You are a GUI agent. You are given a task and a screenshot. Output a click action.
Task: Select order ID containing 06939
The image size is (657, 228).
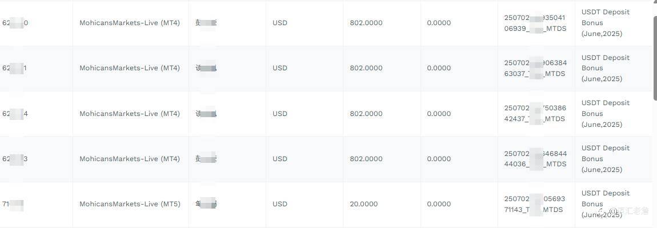(535, 23)
